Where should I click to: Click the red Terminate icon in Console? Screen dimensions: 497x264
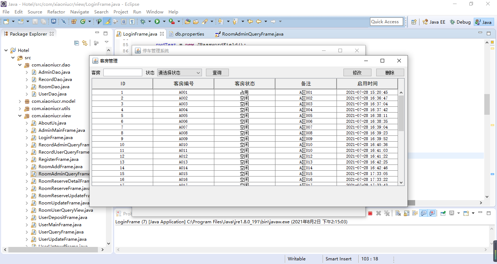coord(370,213)
